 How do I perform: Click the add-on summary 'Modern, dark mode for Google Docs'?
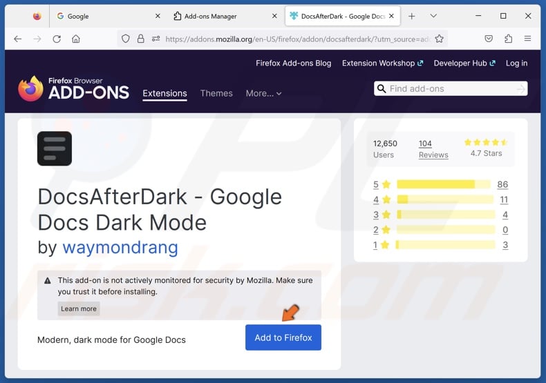[111, 340]
